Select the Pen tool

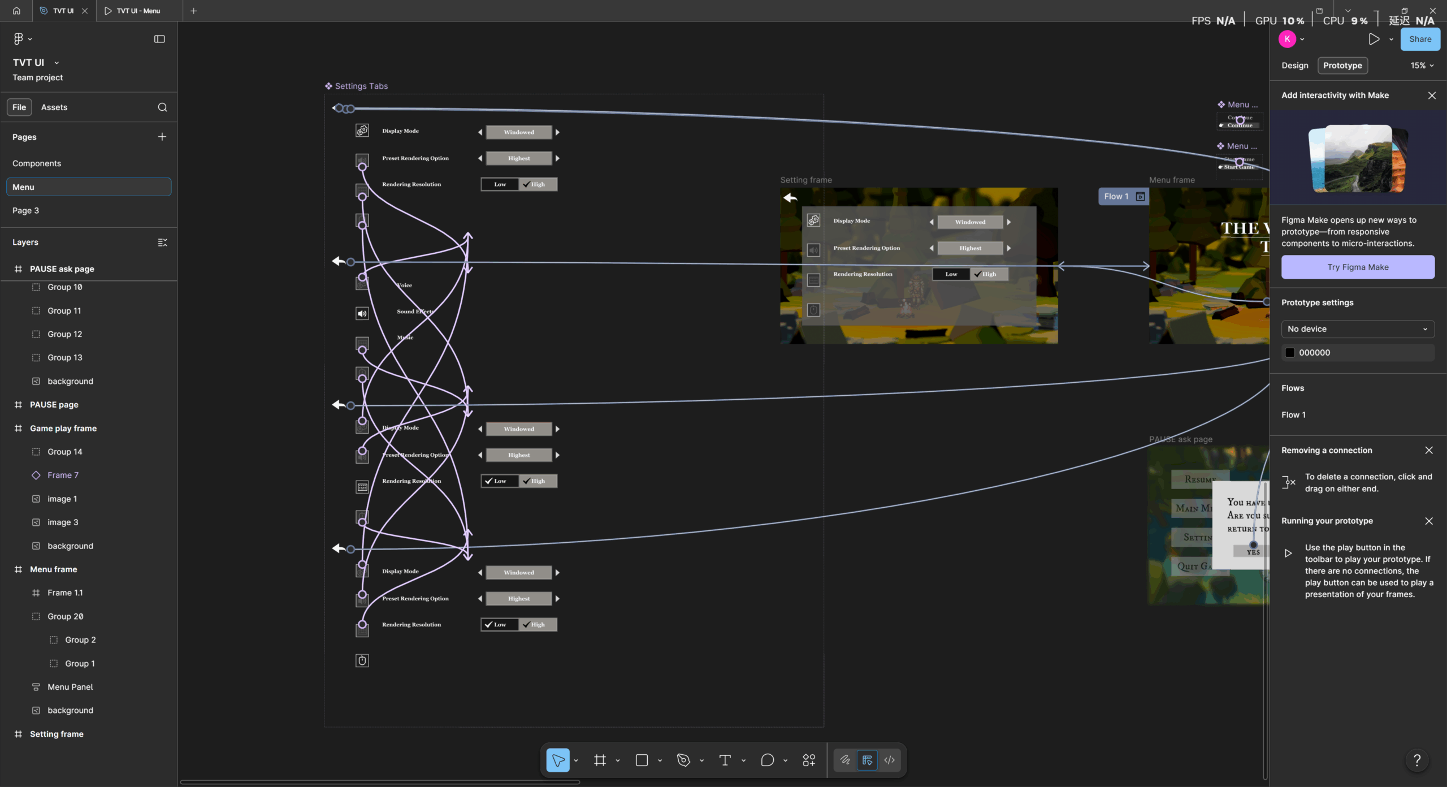coord(683,760)
